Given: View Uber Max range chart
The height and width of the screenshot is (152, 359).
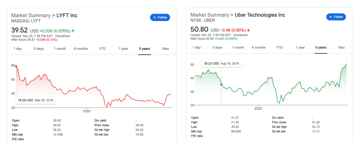Looking at the screenshot, I should tap(342, 48).
